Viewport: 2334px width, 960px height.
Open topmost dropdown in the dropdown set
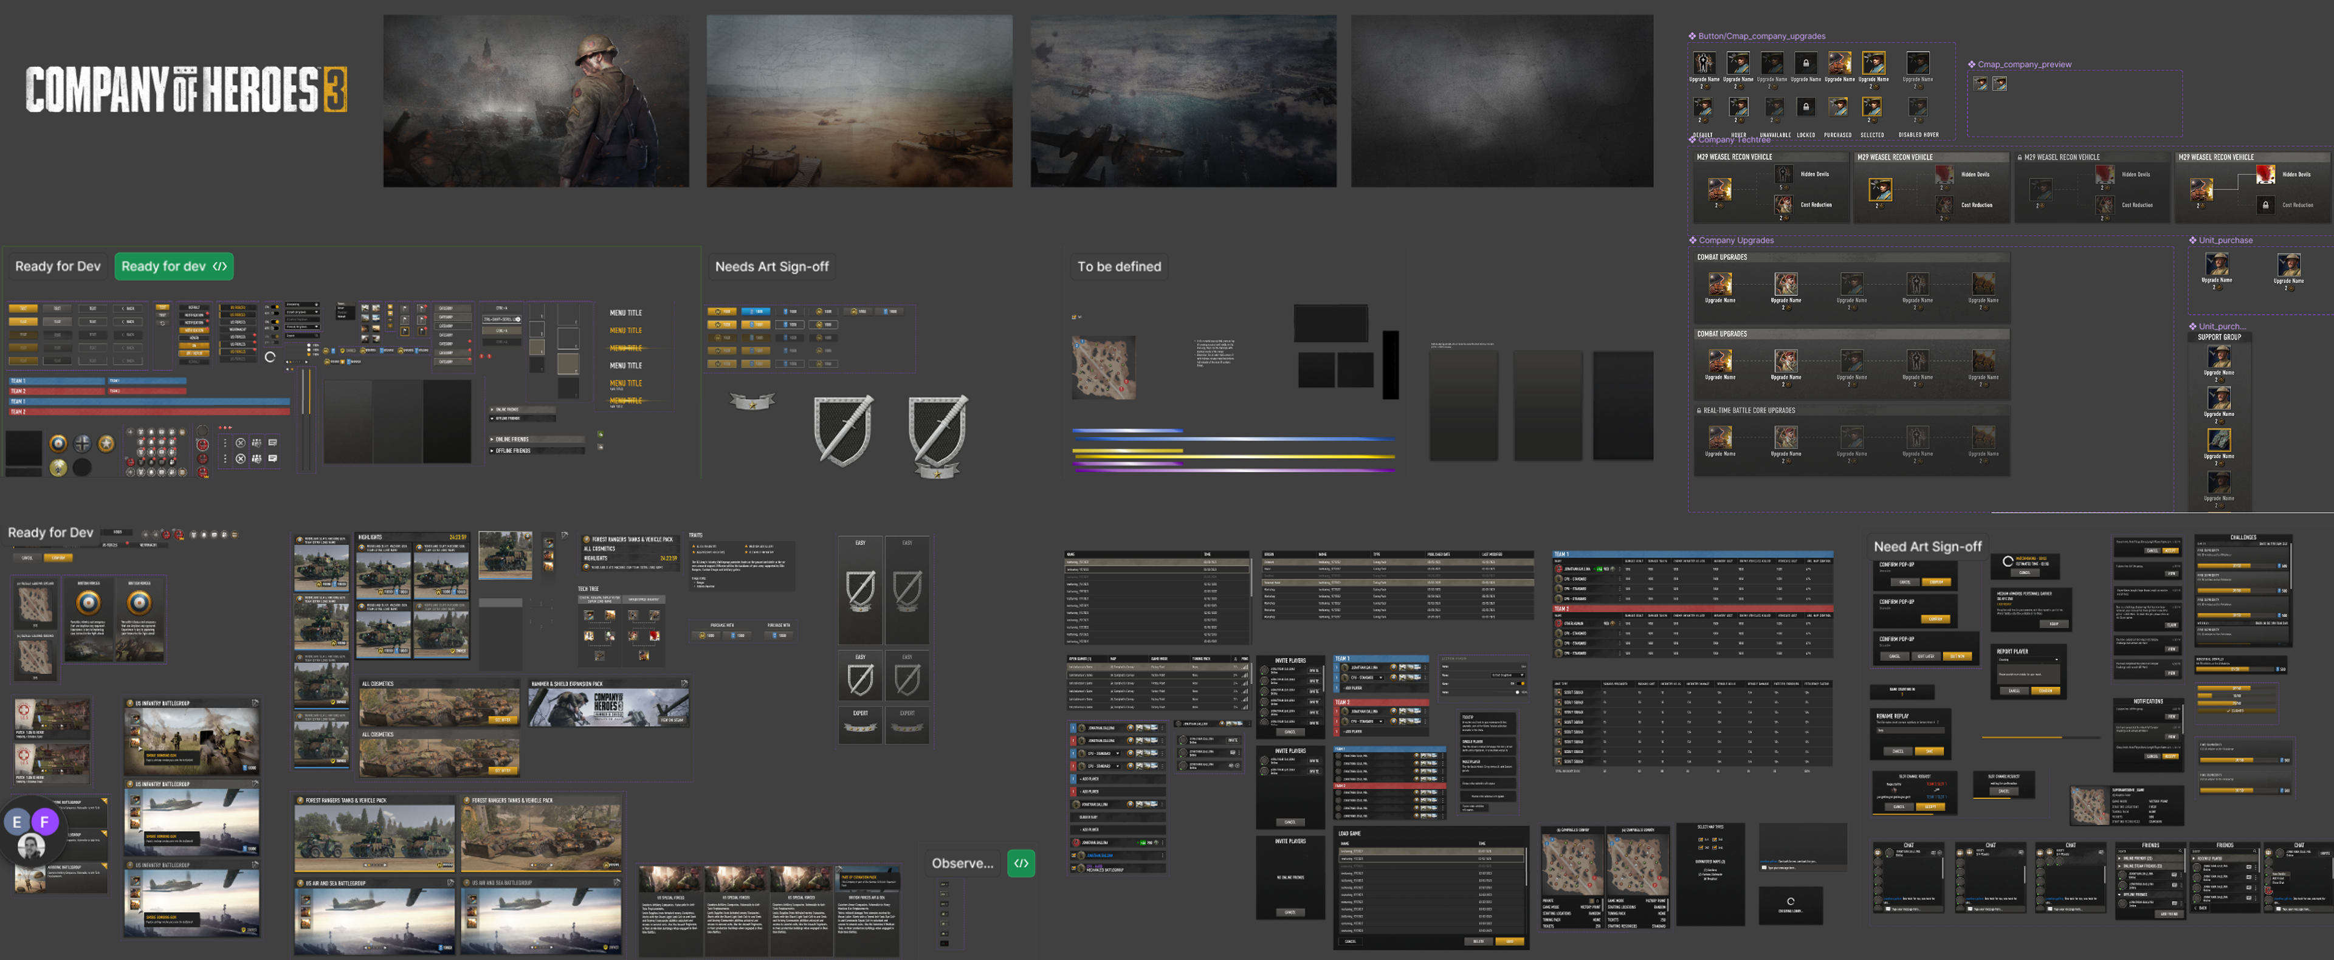[303, 304]
